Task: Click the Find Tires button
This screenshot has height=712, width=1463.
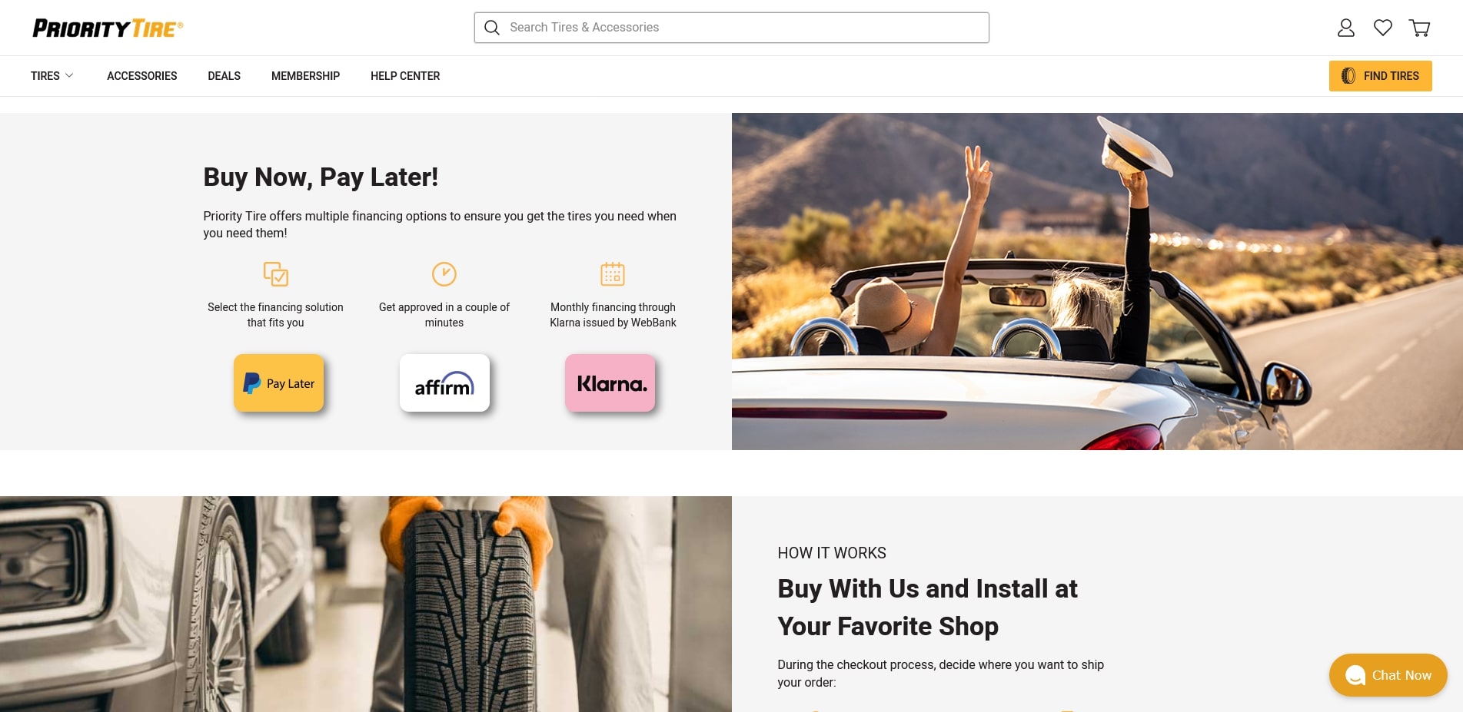Action: [x=1380, y=76]
